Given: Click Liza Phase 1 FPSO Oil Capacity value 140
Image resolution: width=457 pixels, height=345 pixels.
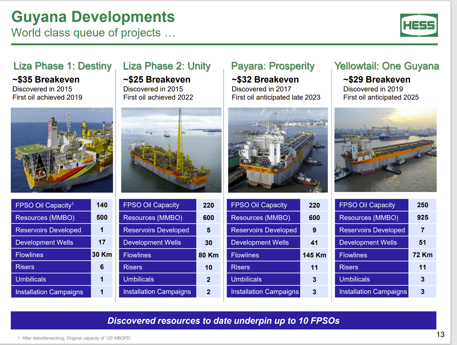Looking at the screenshot, I should 102,205.
